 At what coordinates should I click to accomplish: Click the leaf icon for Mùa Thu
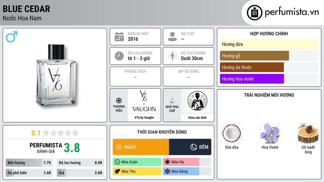[117, 171]
